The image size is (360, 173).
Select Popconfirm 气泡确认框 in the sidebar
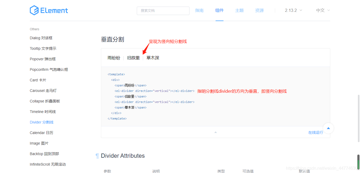[x=49, y=70]
